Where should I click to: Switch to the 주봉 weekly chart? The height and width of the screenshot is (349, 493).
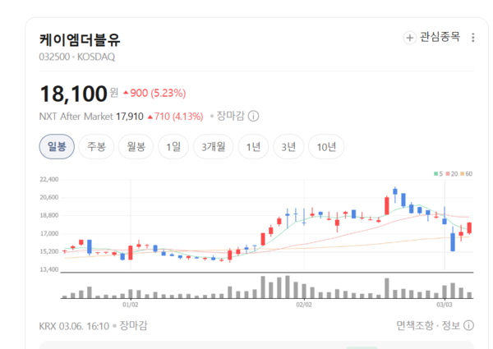pos(96,147)
